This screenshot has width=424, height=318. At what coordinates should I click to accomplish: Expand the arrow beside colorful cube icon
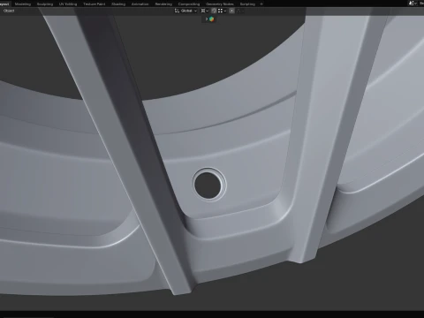click(x=207, y=19)
